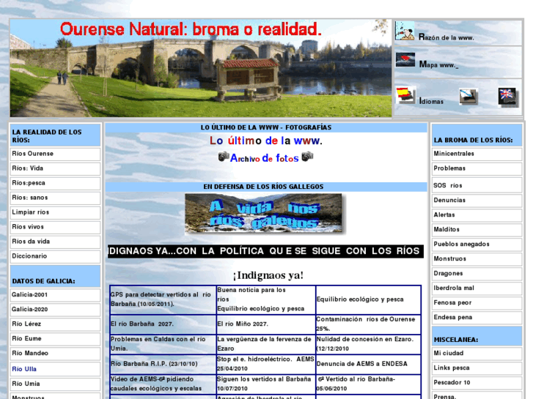Open the Mapa www icon
The image size is (533, 399).
405,60
